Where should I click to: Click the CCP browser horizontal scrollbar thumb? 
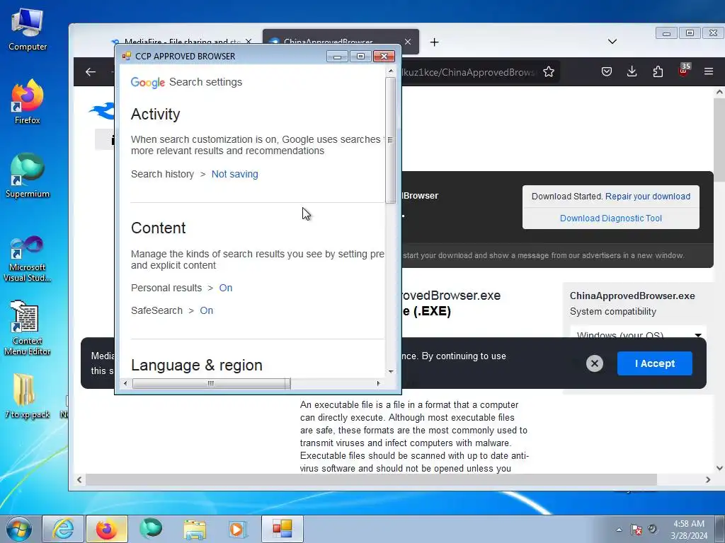pos(211,383)
